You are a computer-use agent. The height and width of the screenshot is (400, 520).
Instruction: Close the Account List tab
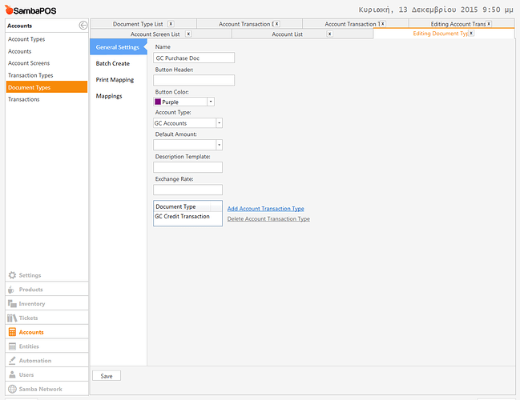click(x=329, y=34)
